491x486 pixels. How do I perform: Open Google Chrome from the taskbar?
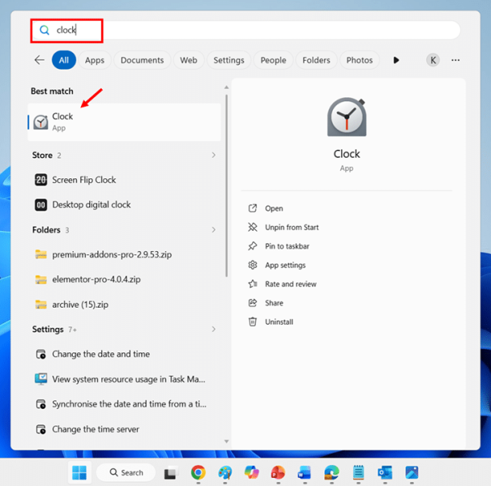pyautogui.click(x=199, y=472)
